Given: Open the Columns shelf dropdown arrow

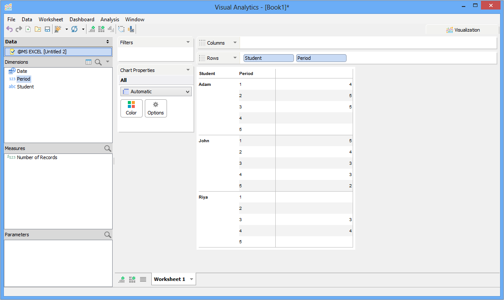Looking at the screenshot, I should (x=235, y=42).
